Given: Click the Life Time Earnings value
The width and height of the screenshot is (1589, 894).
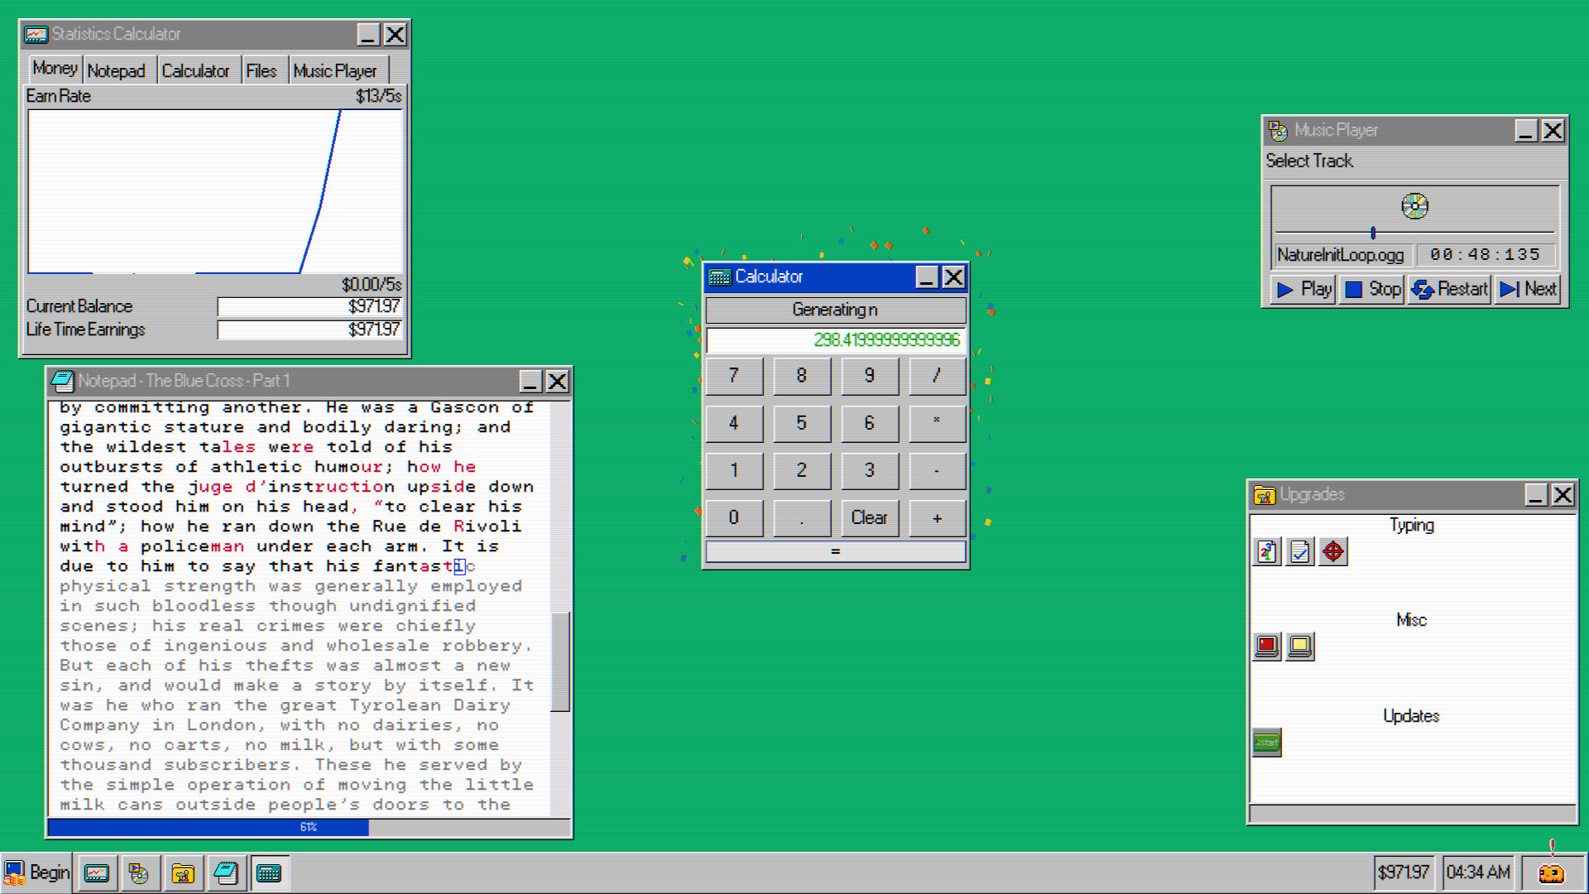Looking at the screenshot, I should (310, 329).
